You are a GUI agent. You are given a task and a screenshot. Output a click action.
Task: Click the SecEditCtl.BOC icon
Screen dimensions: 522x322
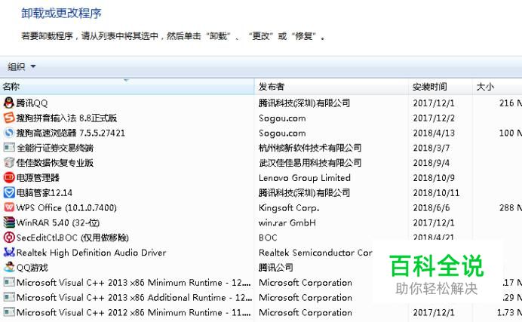(x=8, y=238)
